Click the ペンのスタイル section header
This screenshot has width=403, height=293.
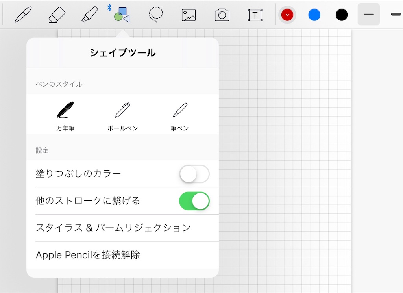[59, 84]
